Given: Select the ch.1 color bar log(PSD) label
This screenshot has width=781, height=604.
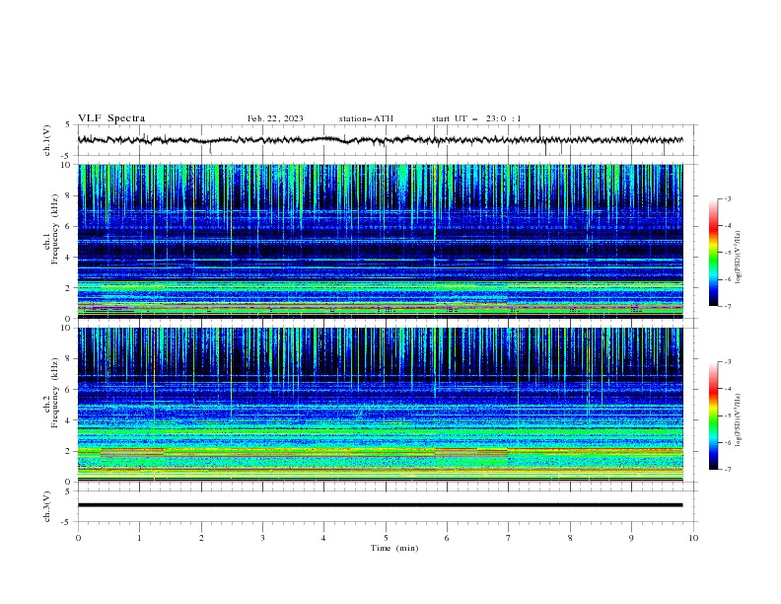Looking at the screenshot, I should (x=738, y=258).
